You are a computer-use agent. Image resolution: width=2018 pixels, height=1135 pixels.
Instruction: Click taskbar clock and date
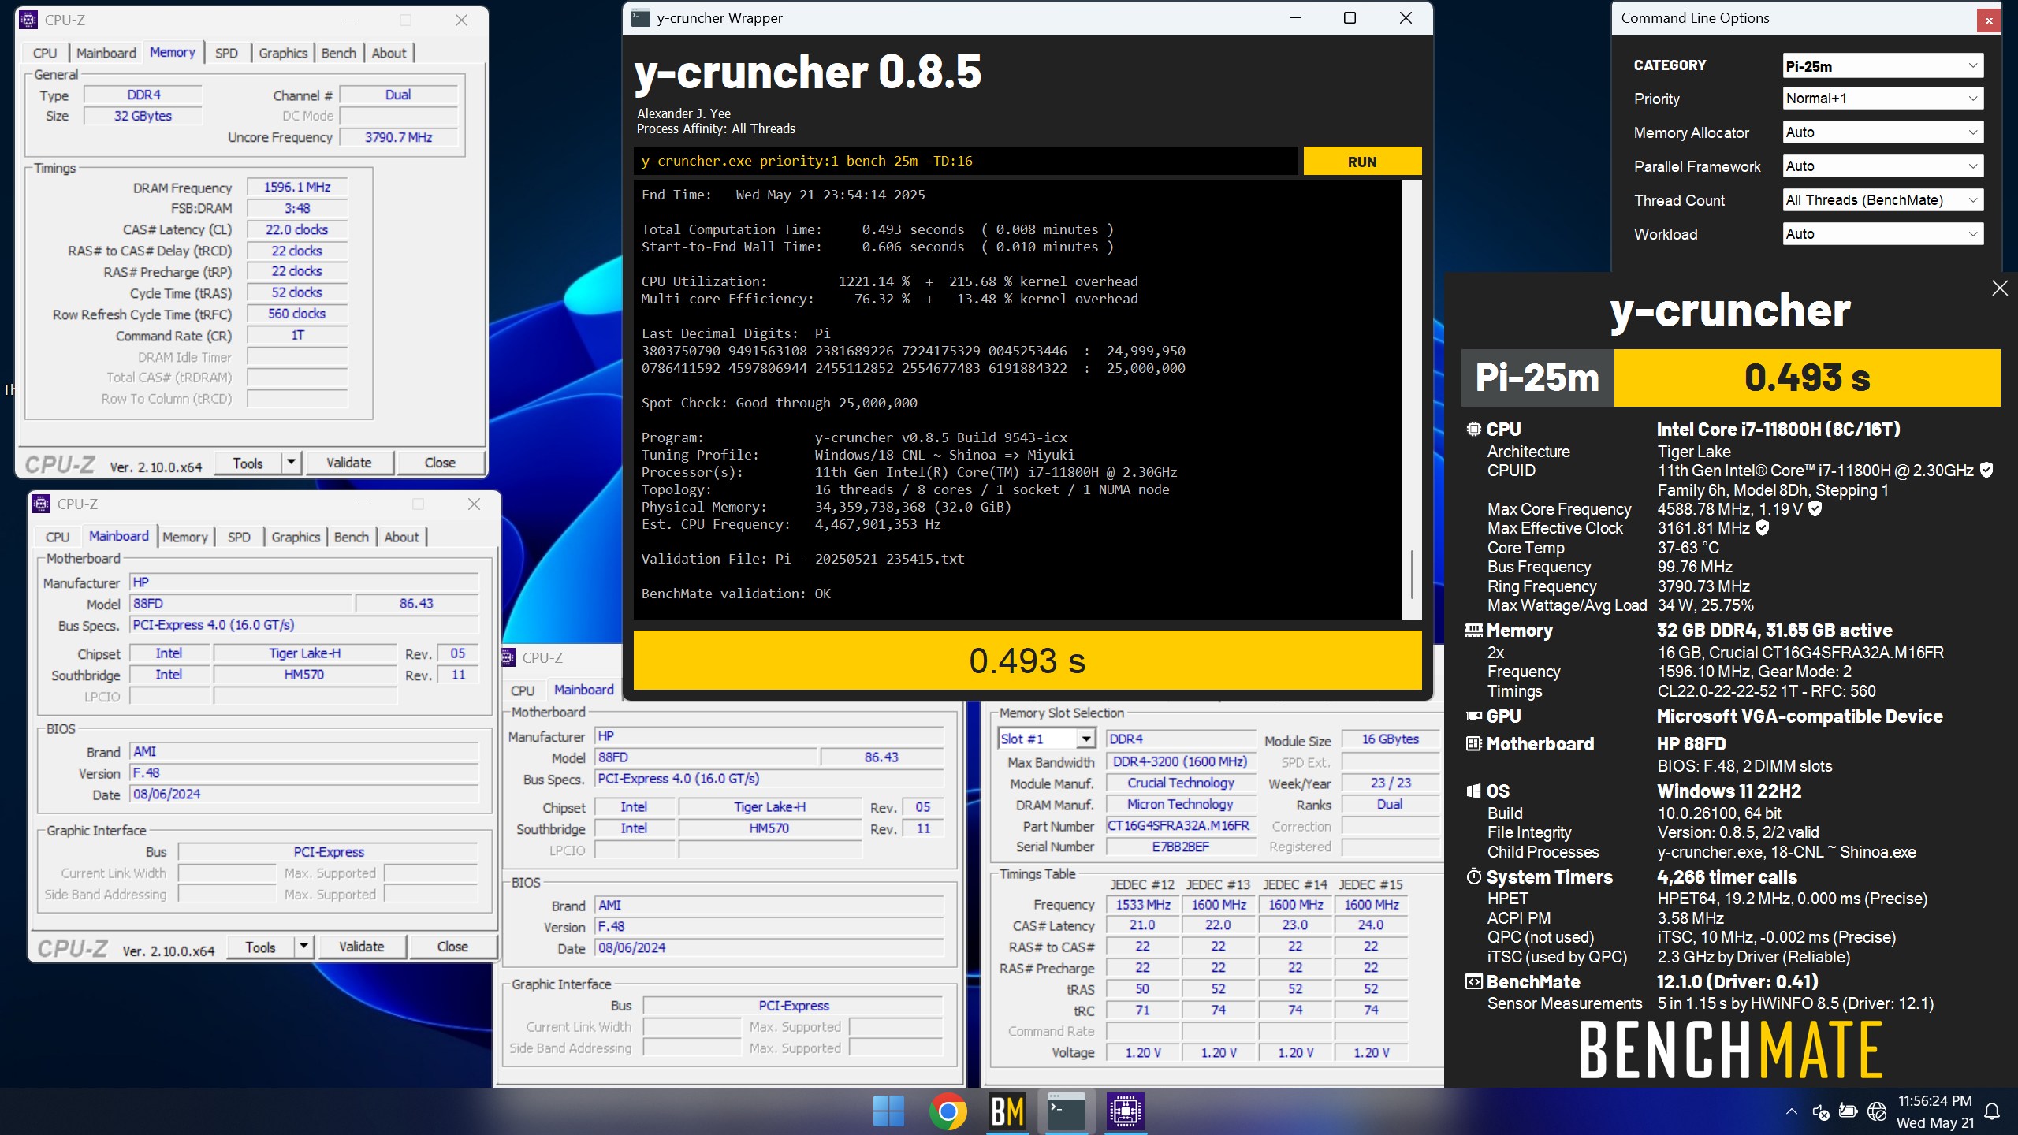pyautogui.click(x=1934, y=1111)
